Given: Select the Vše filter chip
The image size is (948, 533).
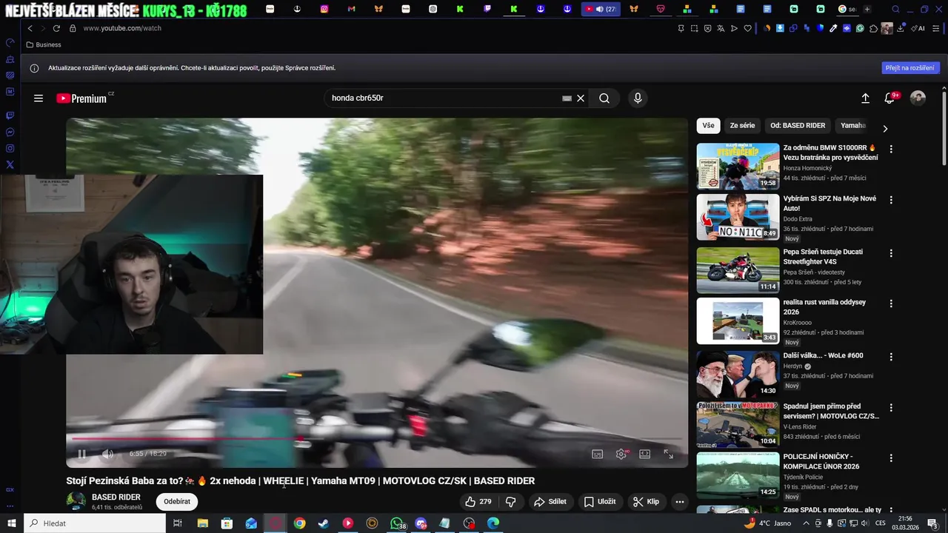Looking at the screenshot, I should click(x=709, y=126).
